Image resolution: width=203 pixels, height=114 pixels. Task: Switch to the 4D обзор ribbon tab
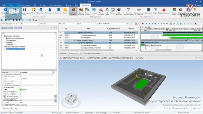pyautogui.click(x=42, y=5)
